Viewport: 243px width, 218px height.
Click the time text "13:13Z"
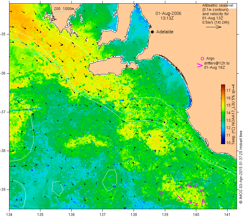167,18
